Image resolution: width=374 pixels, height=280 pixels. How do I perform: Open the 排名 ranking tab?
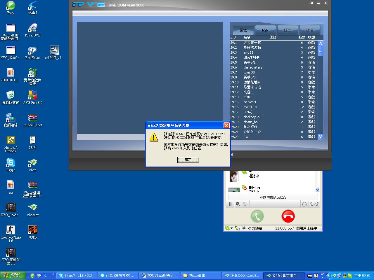(x=310, y=30)
